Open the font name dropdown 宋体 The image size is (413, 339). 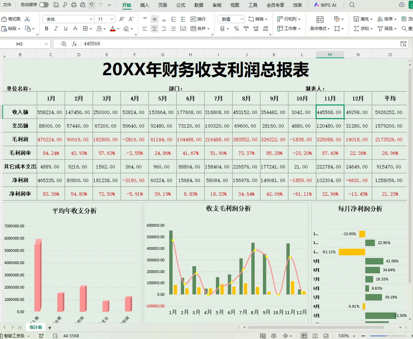91,19
